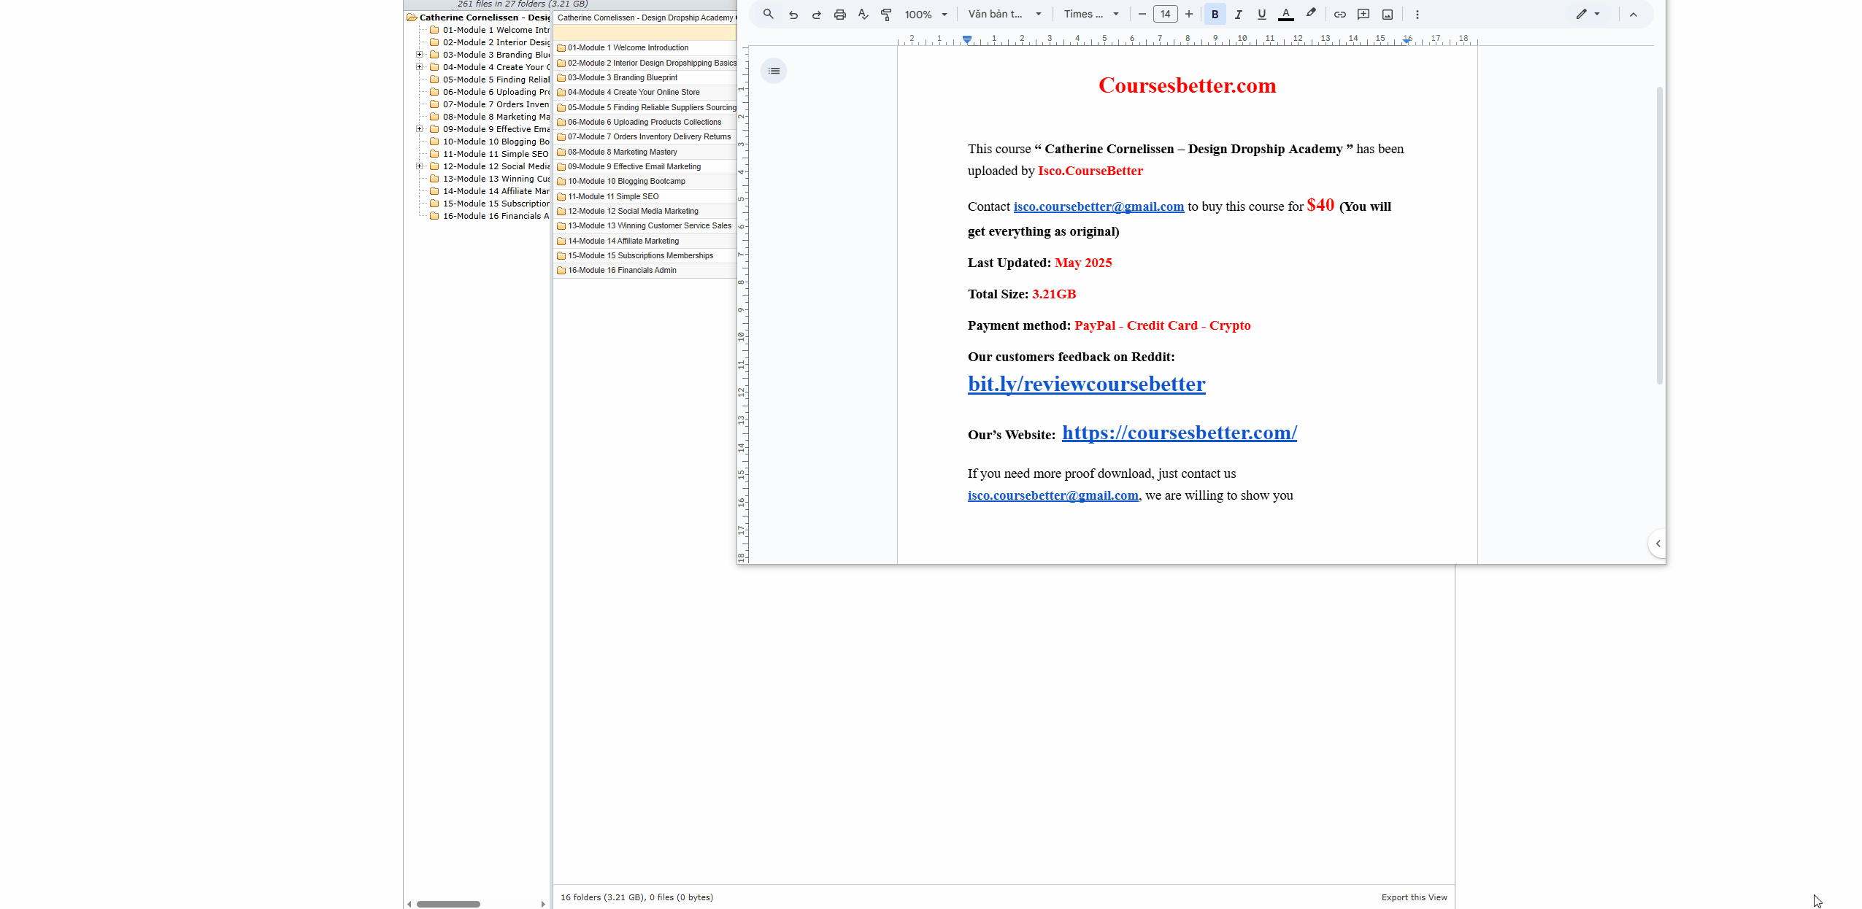Open the paragraph style dropdown
The image size is (1862, 909).
point(1004,14)
